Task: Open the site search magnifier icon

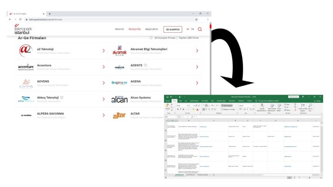Action: click(200, 29)
